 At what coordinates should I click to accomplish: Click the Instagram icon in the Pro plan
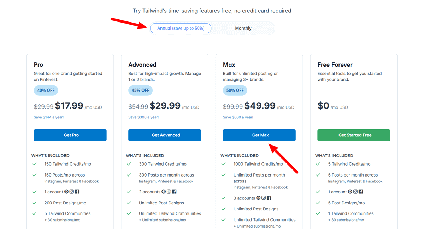coord(72,192)
